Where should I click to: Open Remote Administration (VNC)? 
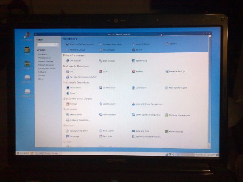[81, 77]
